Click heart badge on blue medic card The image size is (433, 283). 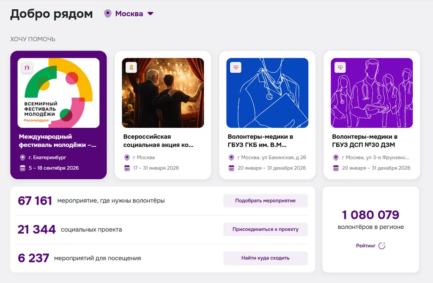tap(236, 67)
